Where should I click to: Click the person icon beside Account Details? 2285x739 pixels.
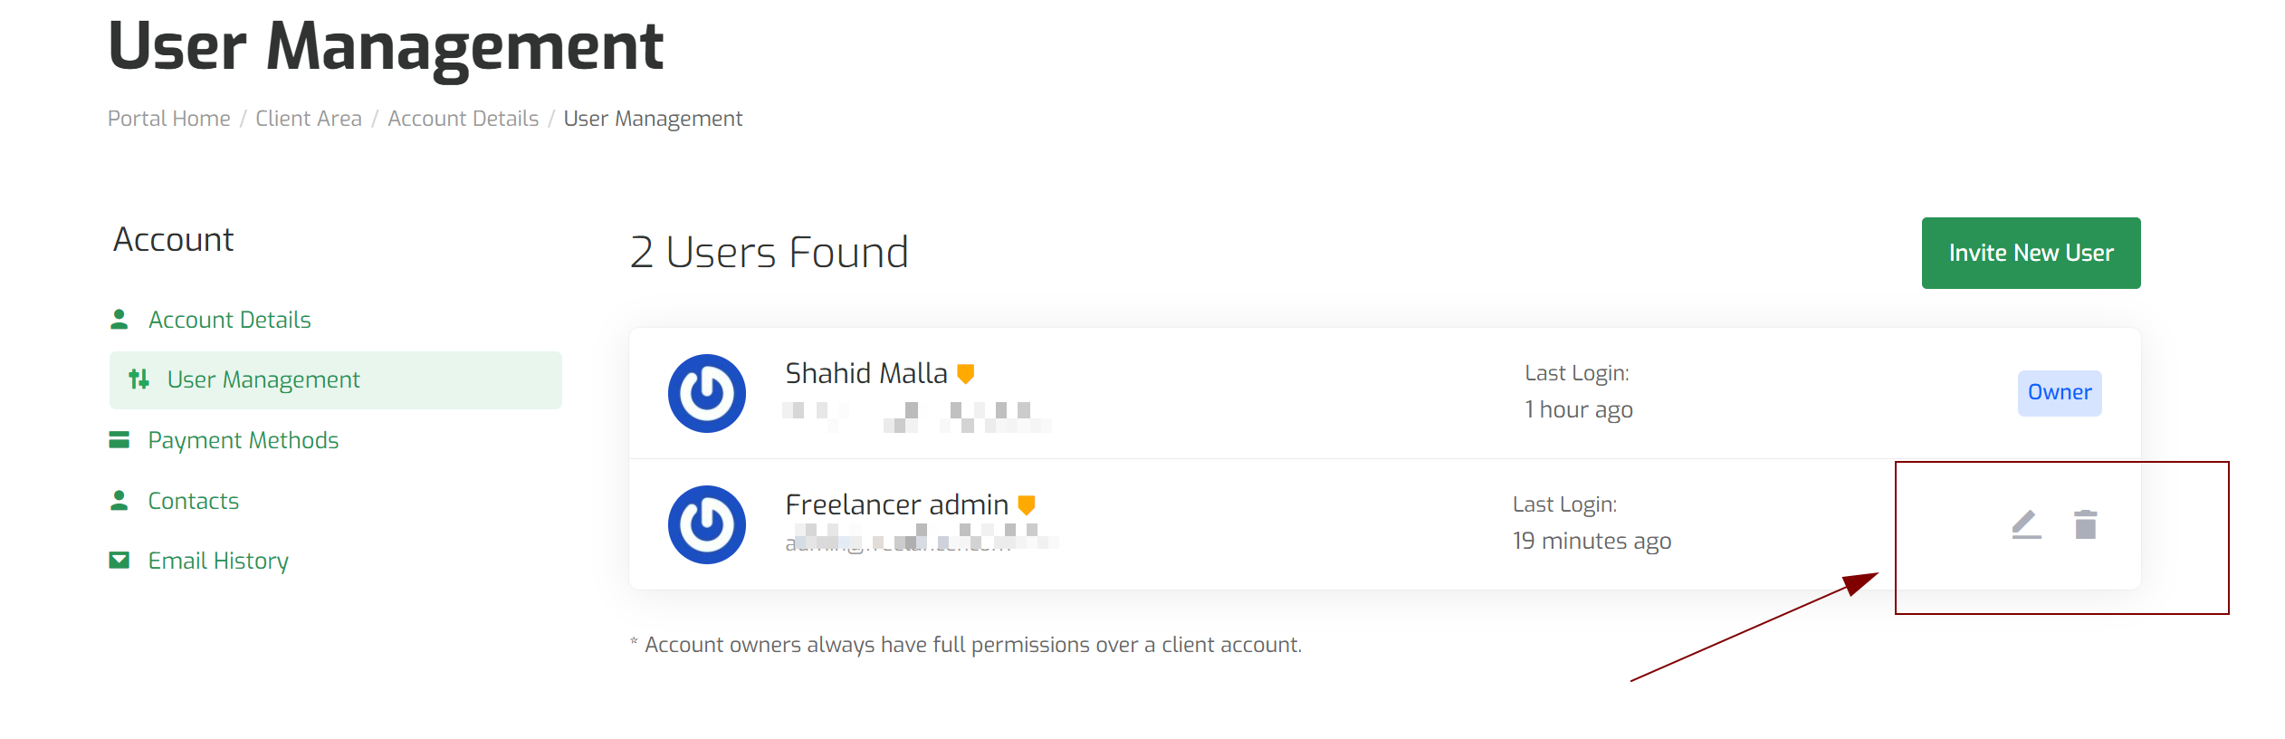(119, 319)
